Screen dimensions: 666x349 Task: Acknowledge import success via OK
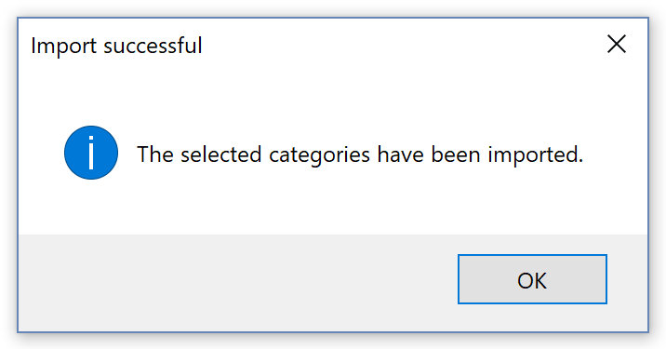coord(532,279)
